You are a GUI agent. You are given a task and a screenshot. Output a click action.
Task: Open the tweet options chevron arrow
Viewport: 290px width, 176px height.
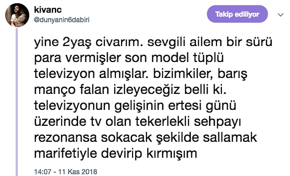(x=280, y=15)
